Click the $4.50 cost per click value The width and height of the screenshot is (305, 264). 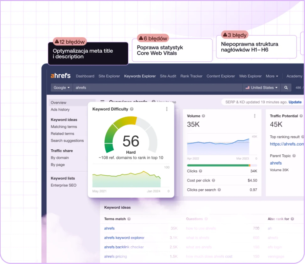point(252,181)
